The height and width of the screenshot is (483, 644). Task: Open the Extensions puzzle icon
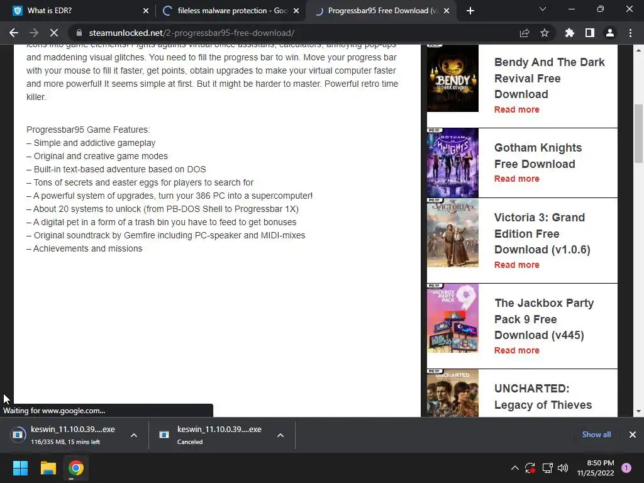570,33
